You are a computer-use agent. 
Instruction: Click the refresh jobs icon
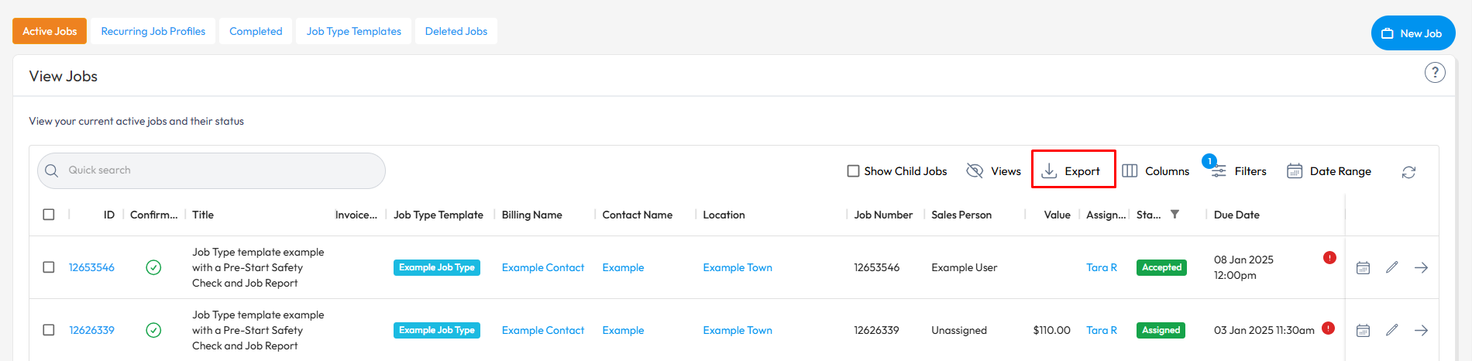point(1408,172)
